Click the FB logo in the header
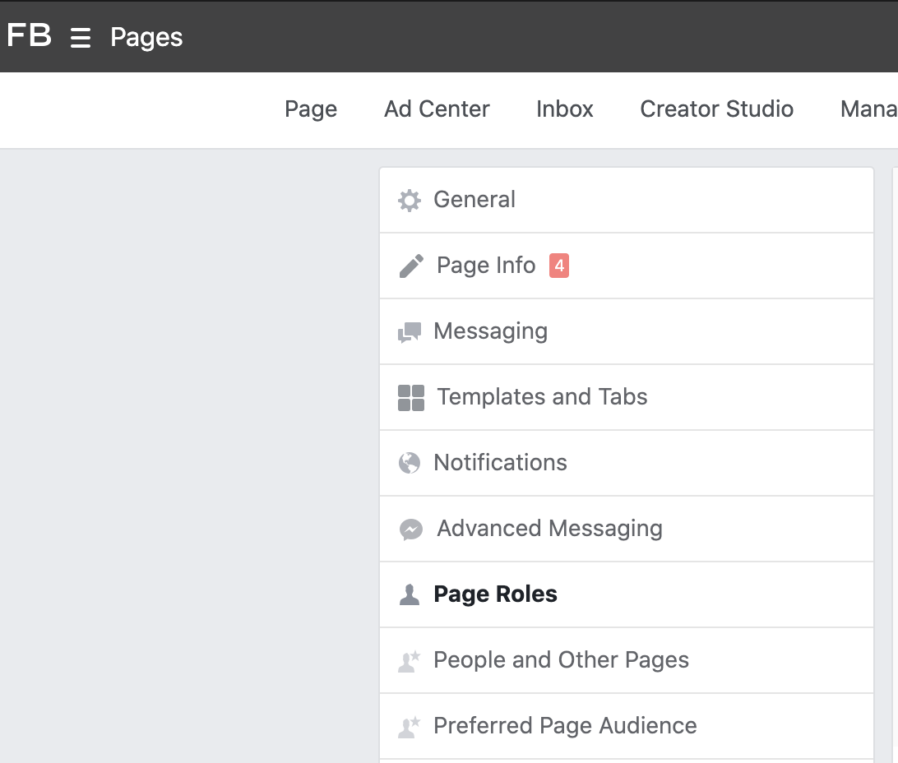 click(x=29, y=36)
